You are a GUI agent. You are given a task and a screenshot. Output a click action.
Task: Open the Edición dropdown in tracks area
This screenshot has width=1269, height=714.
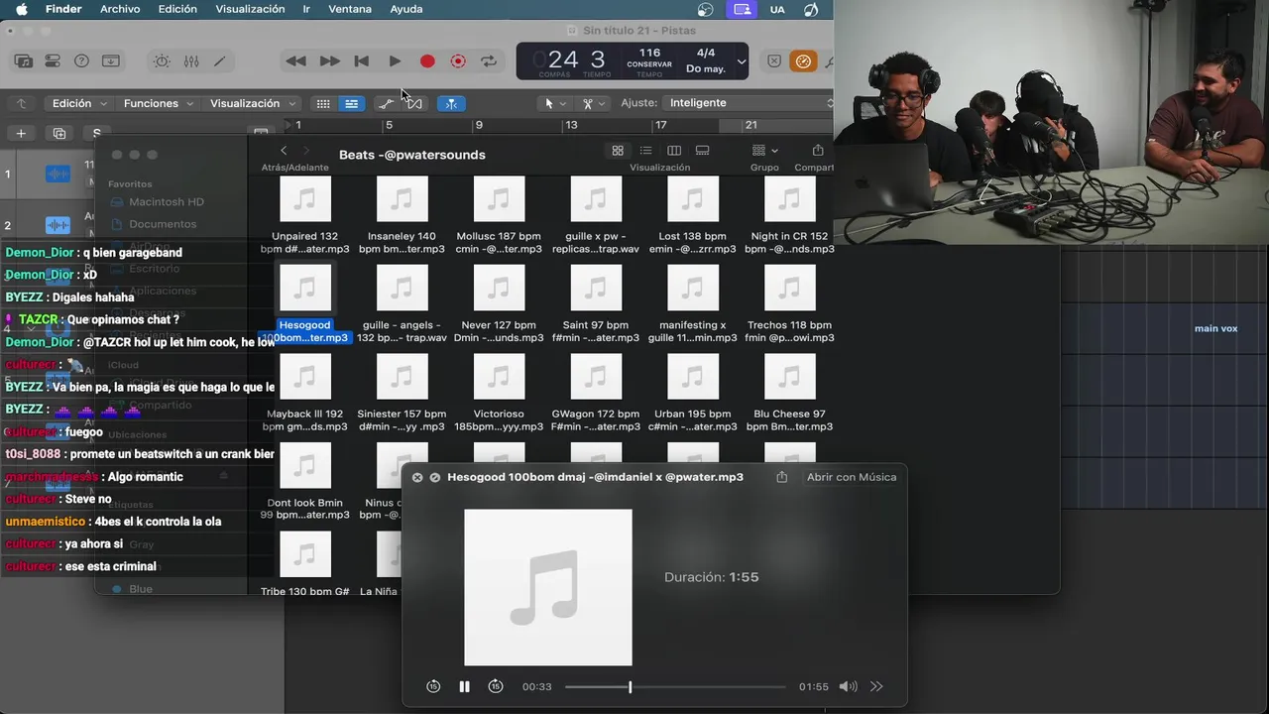79,103
